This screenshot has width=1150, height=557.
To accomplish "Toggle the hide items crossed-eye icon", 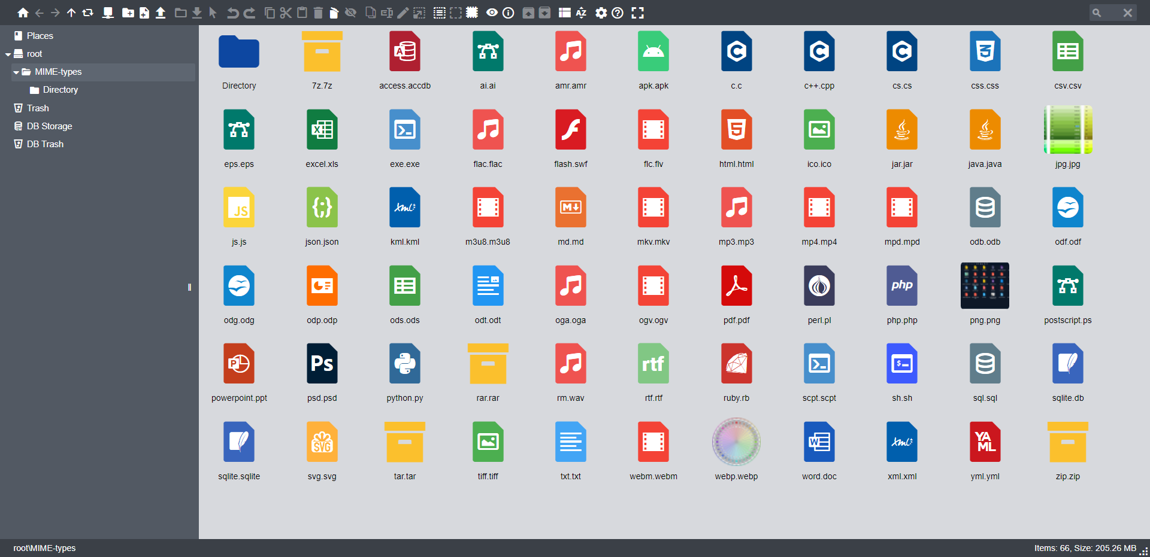I will [351, 13].
